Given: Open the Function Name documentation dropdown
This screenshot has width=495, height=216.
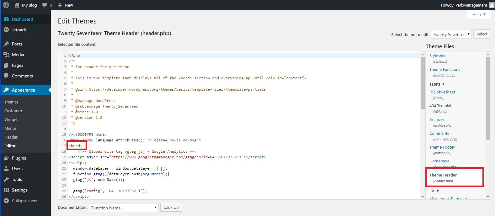Looking at the screenshot, I should (123, 208).
